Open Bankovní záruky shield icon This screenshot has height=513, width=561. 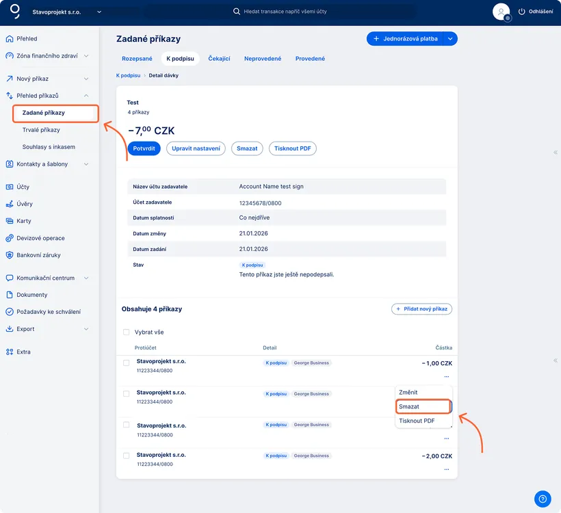coord(10,255)
